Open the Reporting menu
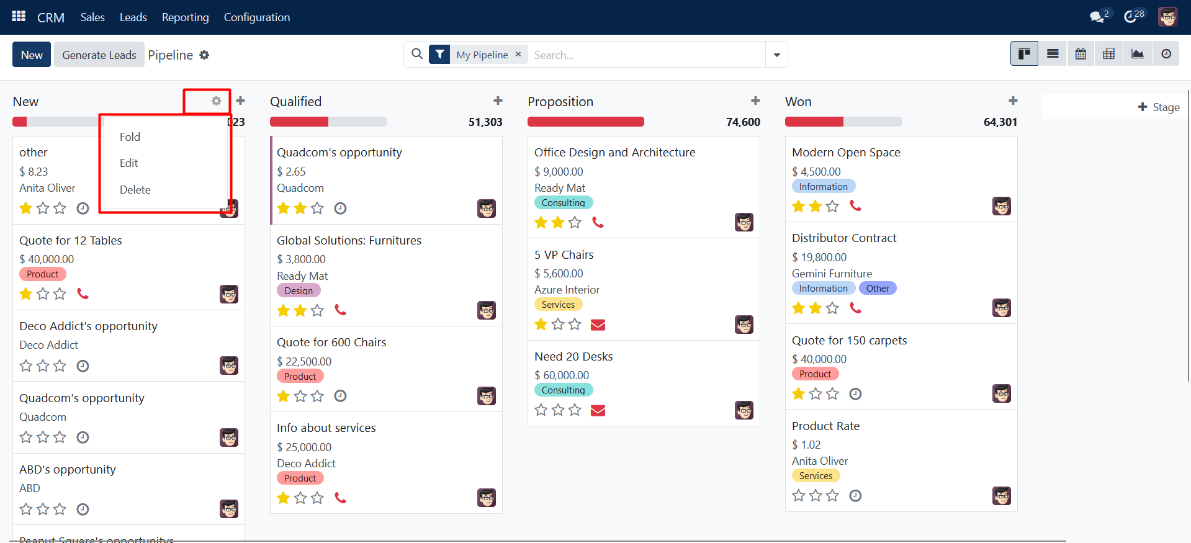 click(185, 17)
